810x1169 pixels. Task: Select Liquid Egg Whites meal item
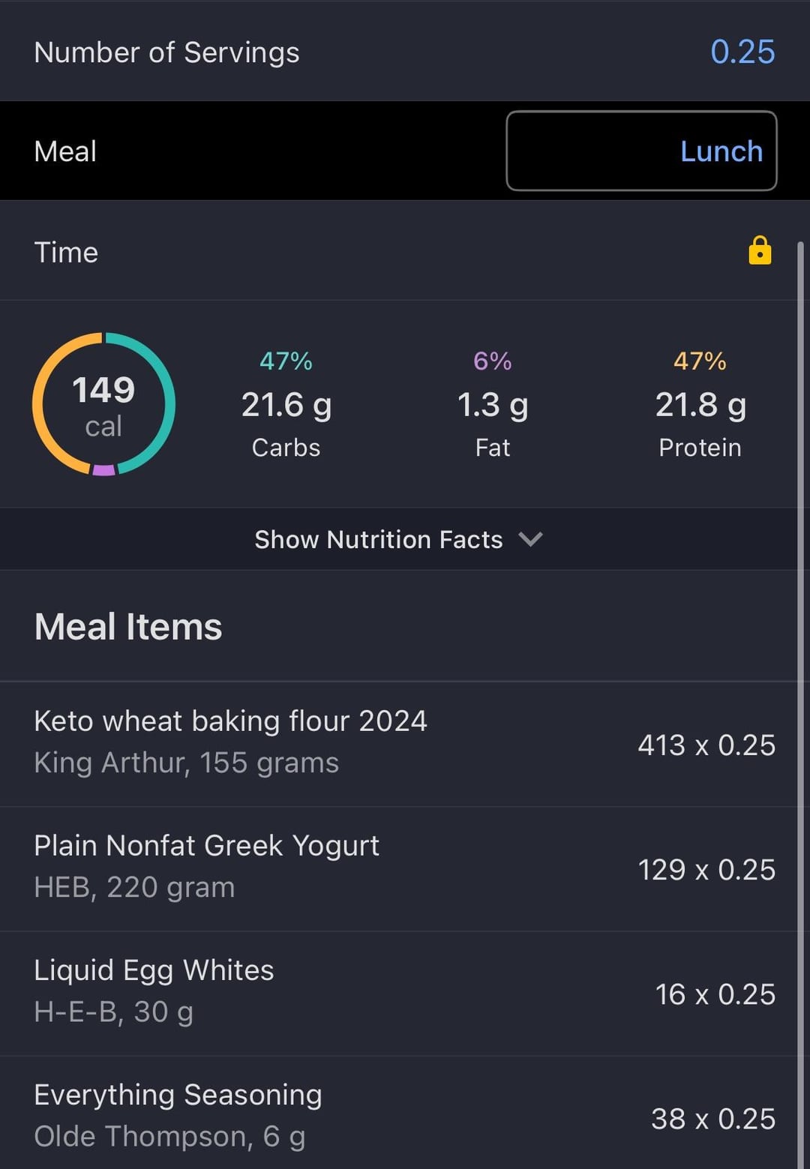pyautogui.click(x=399, y=994)
